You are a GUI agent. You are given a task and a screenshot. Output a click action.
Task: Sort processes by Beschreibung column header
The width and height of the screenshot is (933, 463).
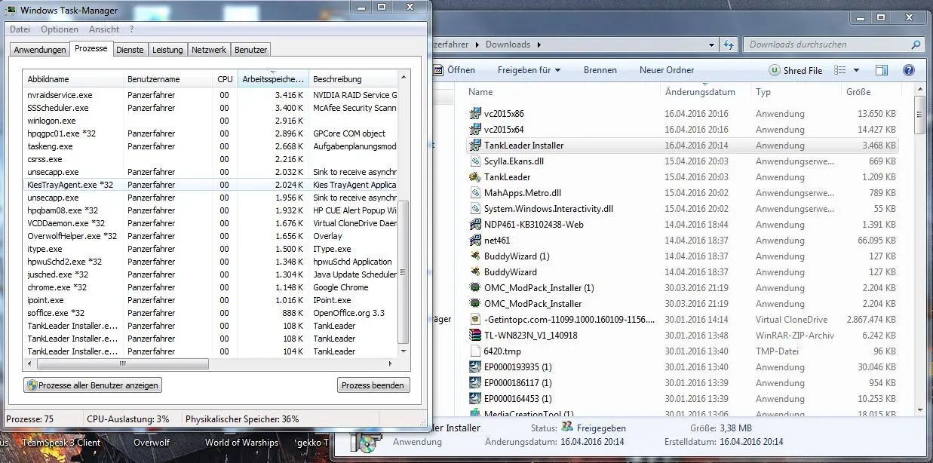click(x=353, y=79)
